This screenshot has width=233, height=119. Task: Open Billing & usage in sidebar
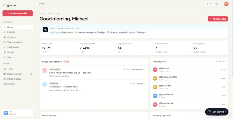(17, 79)
